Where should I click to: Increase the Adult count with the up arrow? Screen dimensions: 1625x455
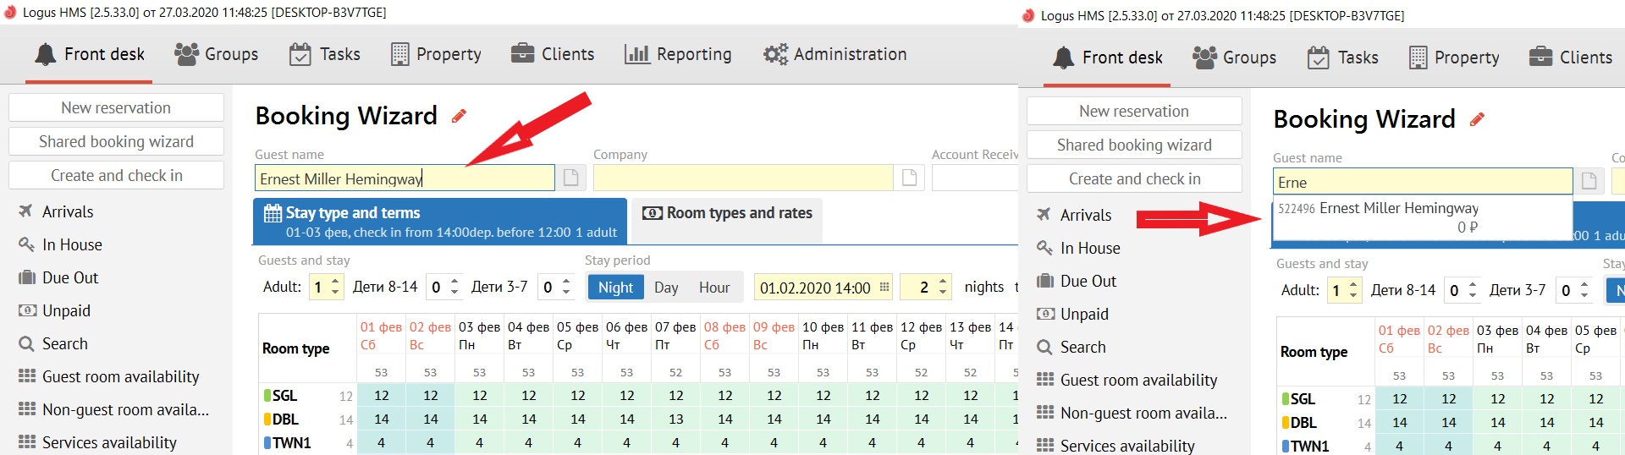point(335,282)
